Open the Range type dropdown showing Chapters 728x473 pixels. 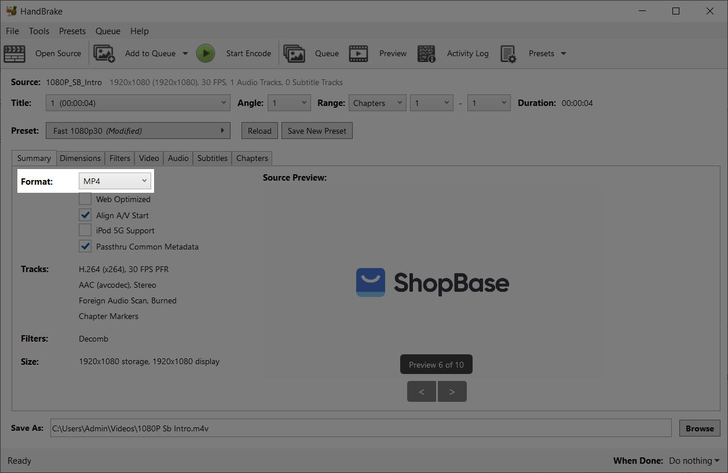[377, 103]
